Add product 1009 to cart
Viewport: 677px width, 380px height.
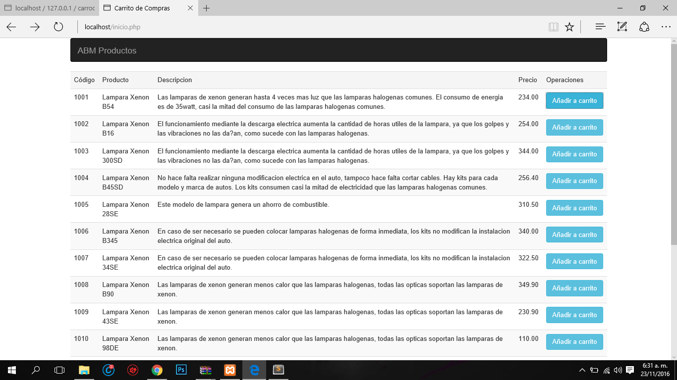(574, 315)
